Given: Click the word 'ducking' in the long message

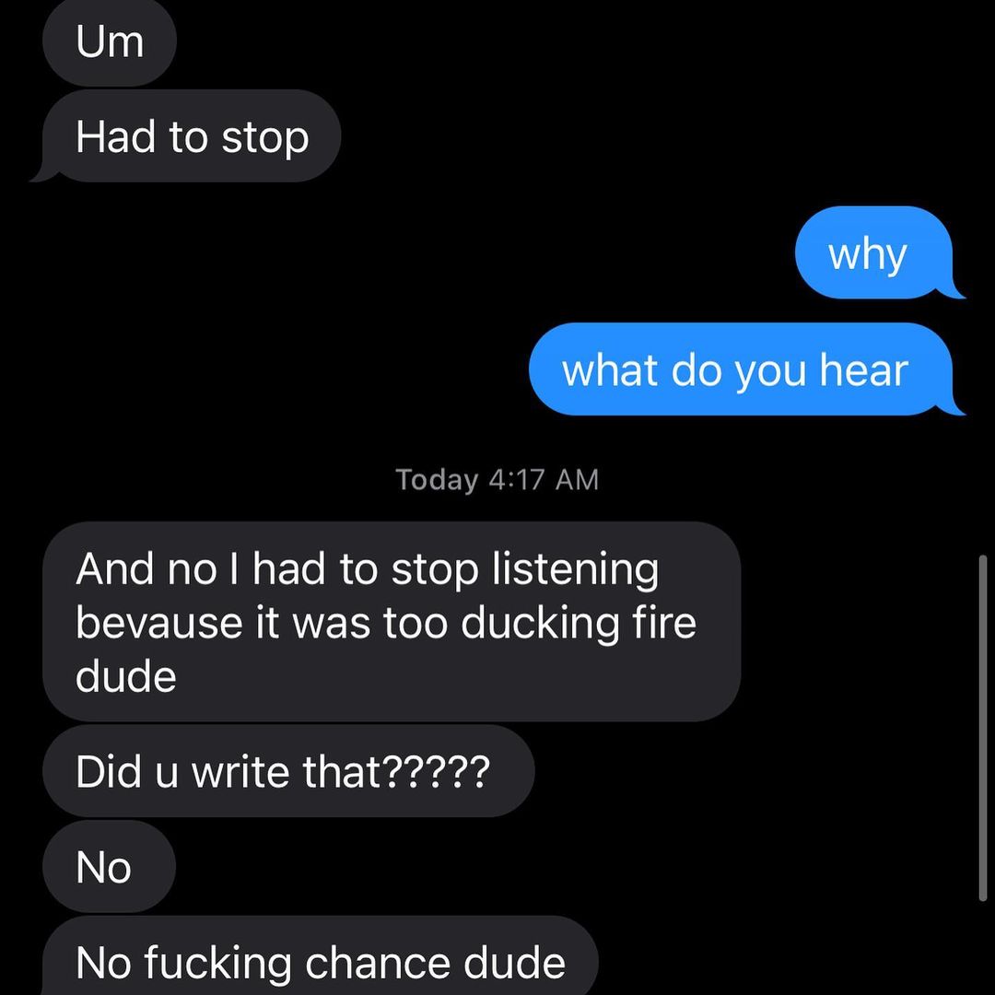Looking at the screenshot, I should pos(539,623).
